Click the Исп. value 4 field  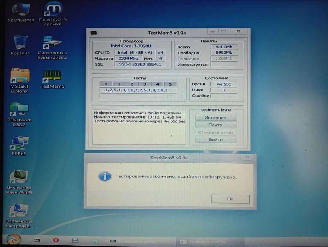tap(161, 58)
